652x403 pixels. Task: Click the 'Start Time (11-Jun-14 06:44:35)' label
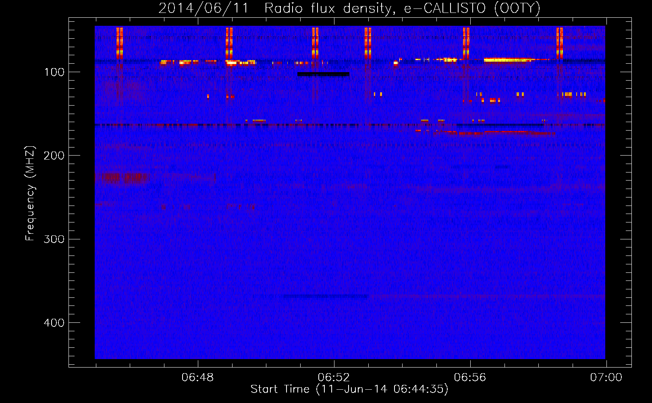point(349,389)
